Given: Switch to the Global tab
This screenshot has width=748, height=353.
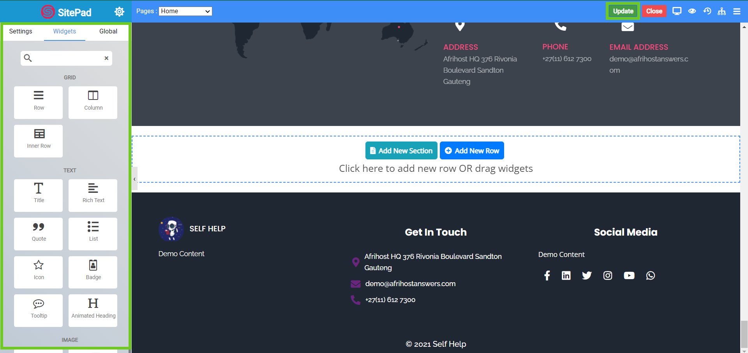Looking at the screenshot, I should pyautogui.click(x=108, y=31).
